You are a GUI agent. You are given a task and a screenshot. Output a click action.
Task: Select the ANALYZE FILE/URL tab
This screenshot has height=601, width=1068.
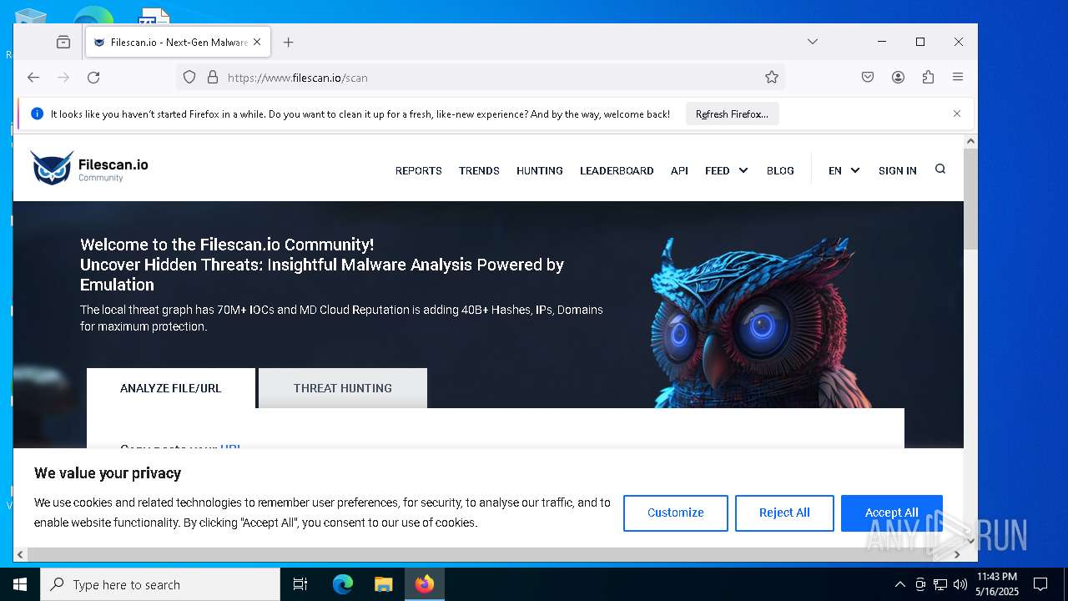coord(171,388)
